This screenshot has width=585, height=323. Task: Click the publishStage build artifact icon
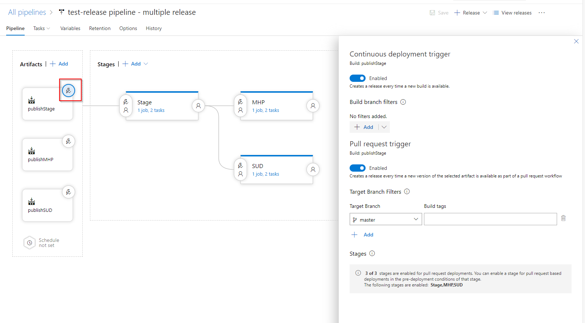click(32, 100)
